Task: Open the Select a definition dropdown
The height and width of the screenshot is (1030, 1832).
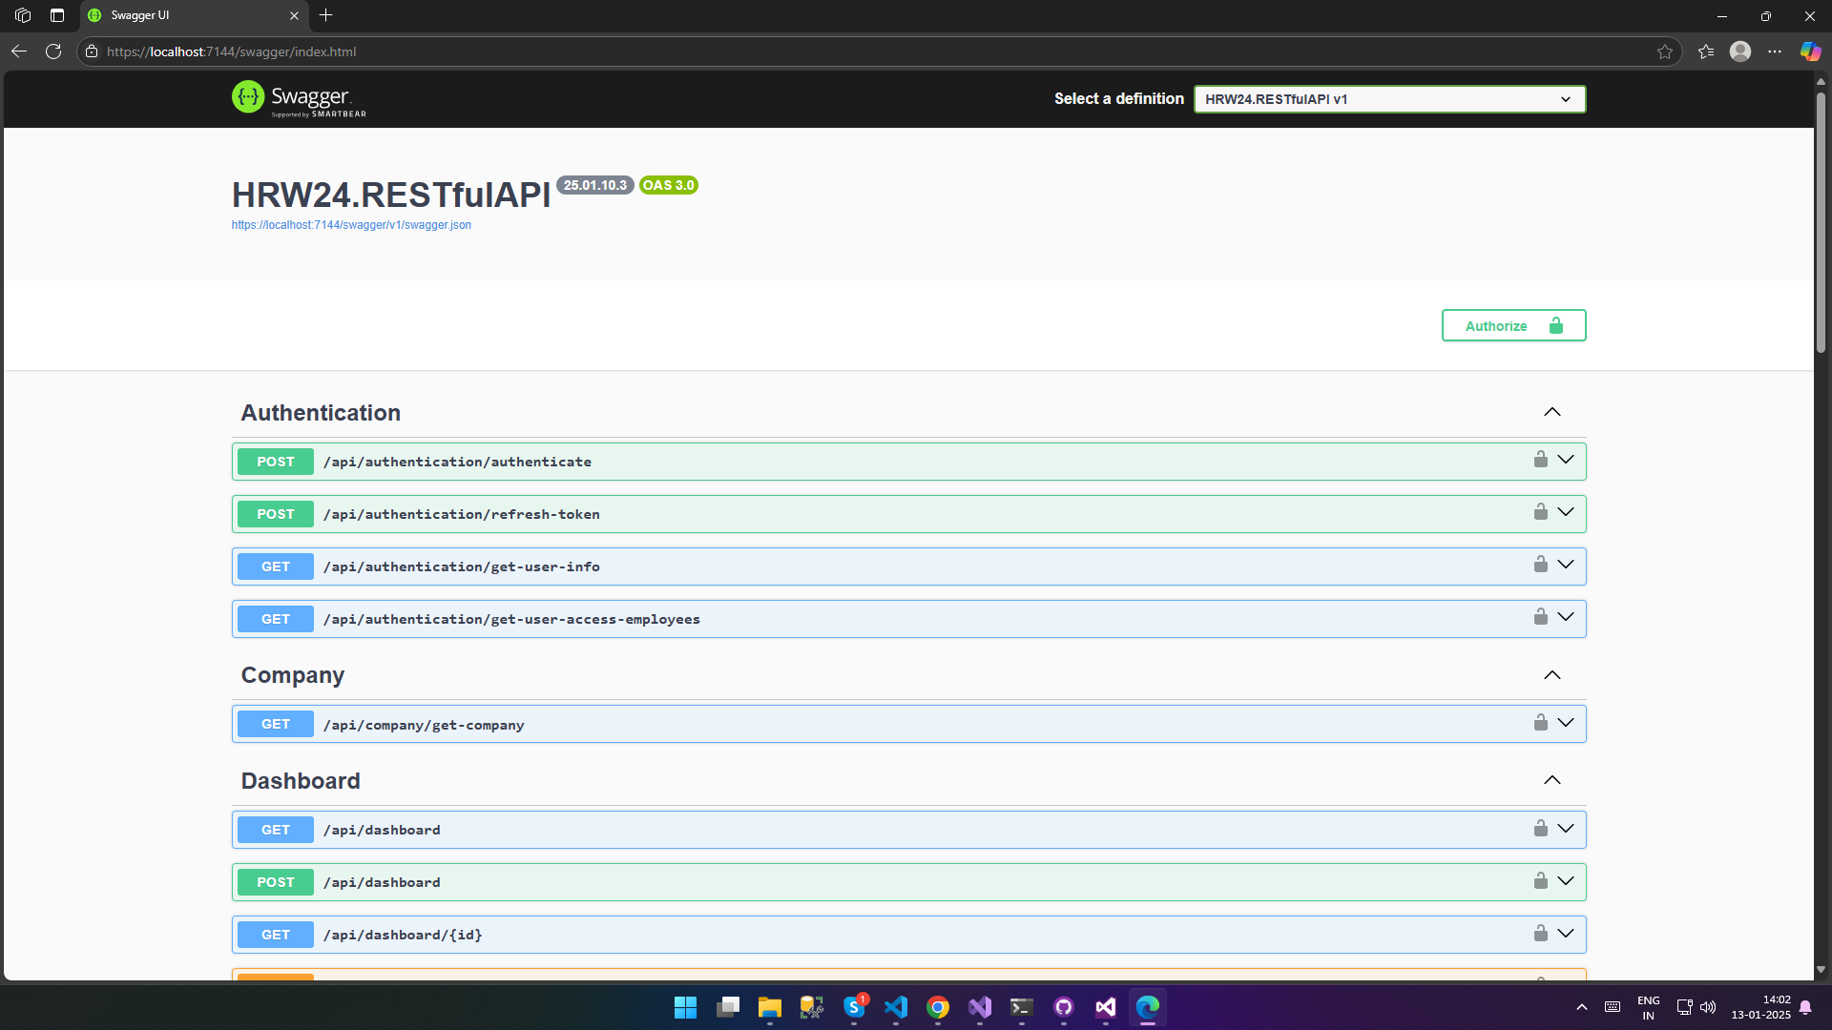Action: click(x=1389, y=99)
